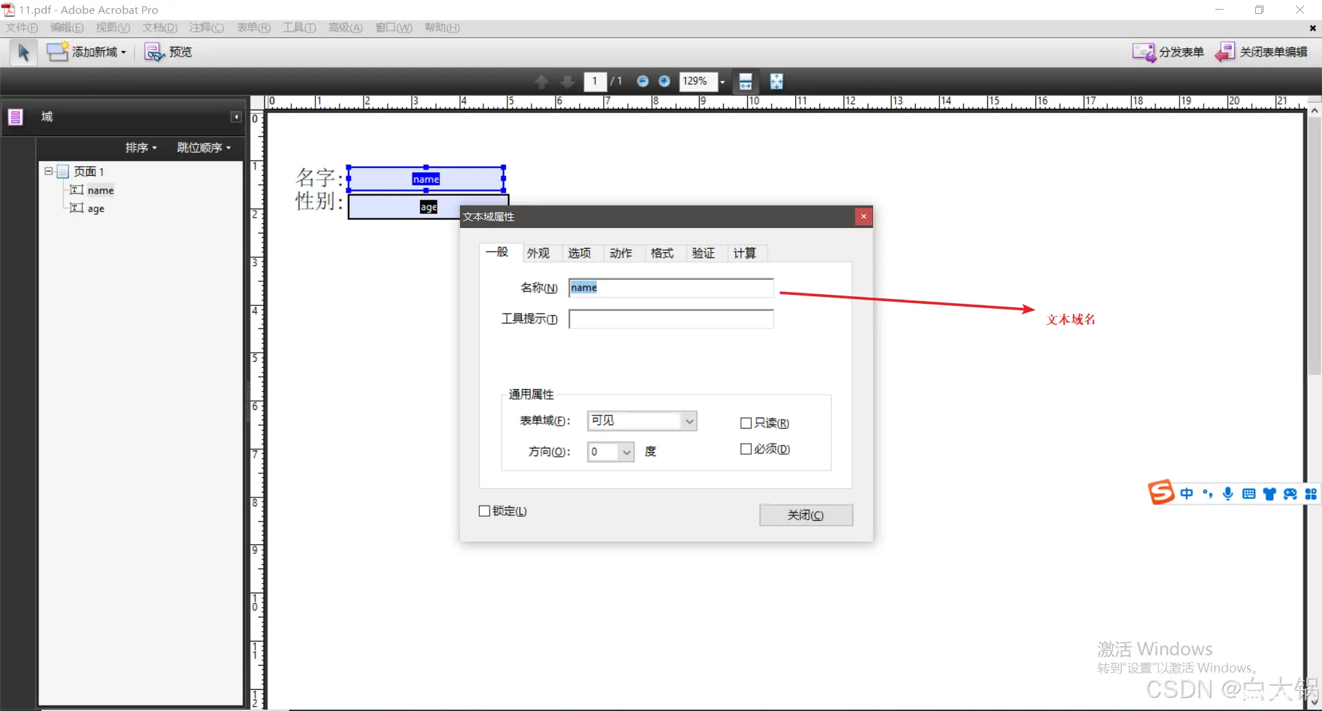Zoom out using the minus icon

[642, 81]
